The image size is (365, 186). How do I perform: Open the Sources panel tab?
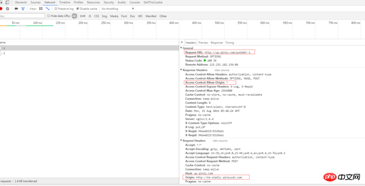[x=36, y=3]
